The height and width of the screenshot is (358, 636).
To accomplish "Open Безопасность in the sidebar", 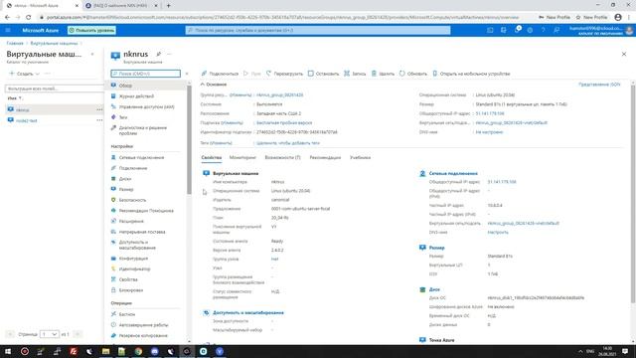I will tap(132, 200).
